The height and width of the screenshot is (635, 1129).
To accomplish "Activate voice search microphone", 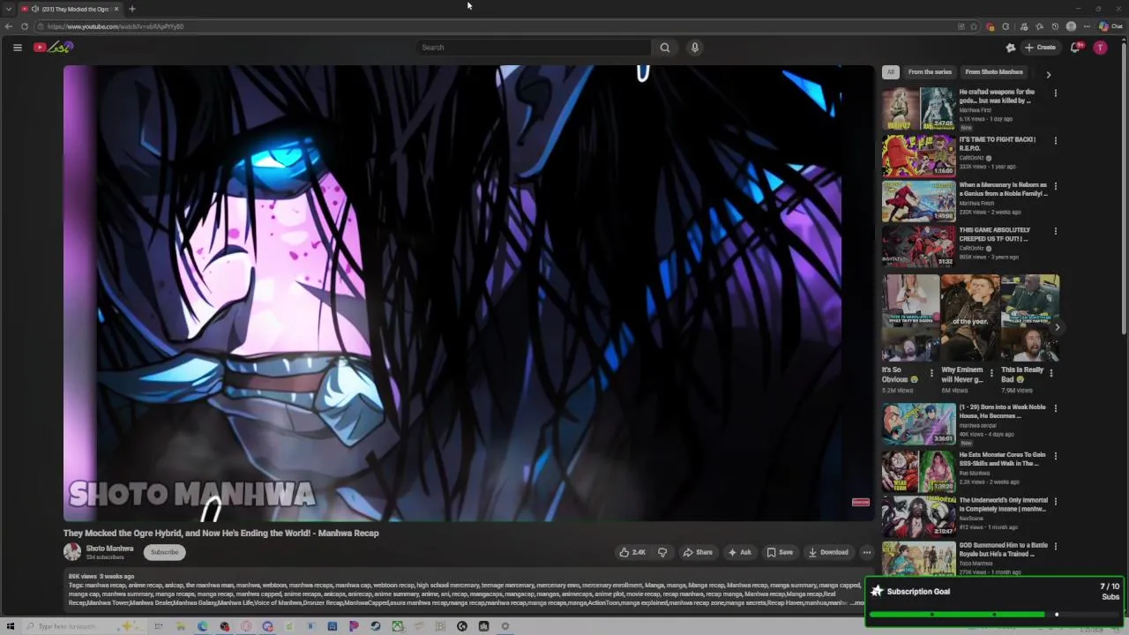I will (x=695, y=48).
